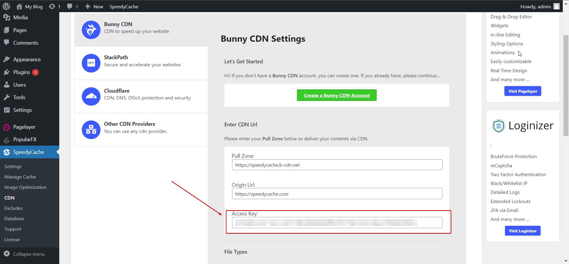Click the page vertical scrollbar

pyautogui.click(x=566, y=86)
